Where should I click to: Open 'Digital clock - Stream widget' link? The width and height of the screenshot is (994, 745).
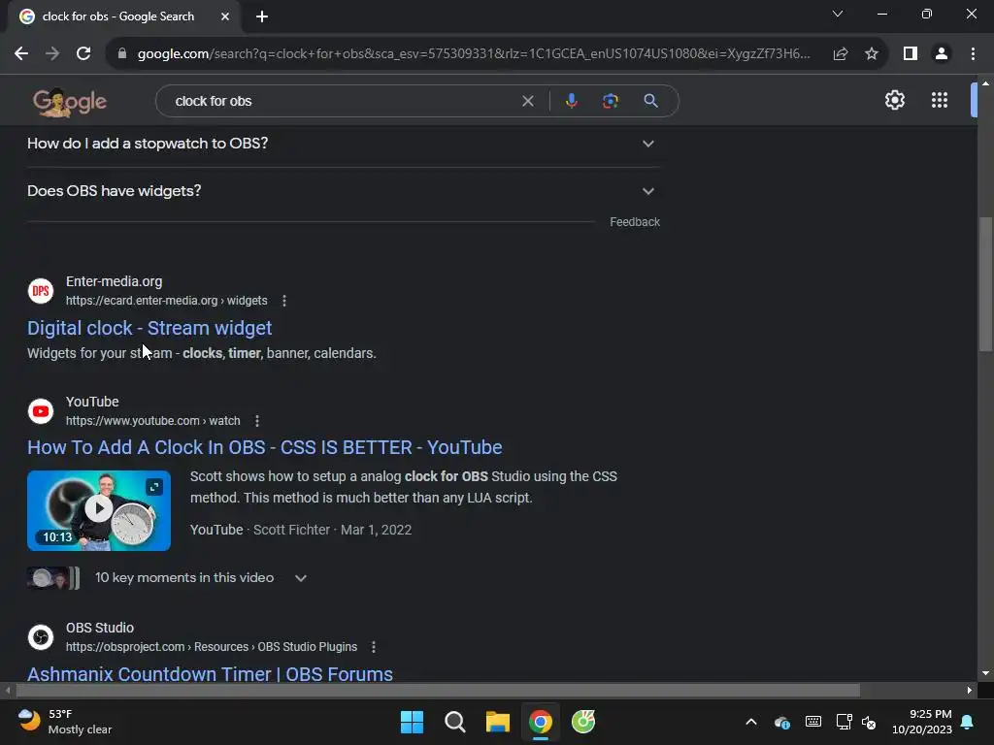[x=149, y=328]
